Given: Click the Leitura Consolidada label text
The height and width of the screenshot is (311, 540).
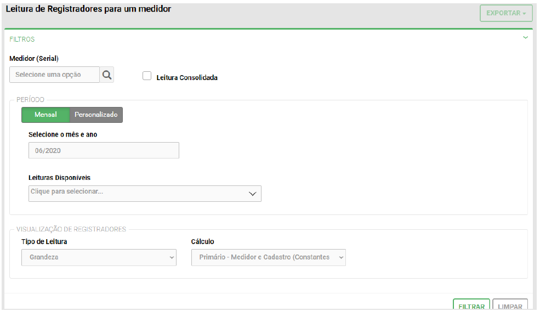Looking at the screenshot, I should (x=187, y=78).
